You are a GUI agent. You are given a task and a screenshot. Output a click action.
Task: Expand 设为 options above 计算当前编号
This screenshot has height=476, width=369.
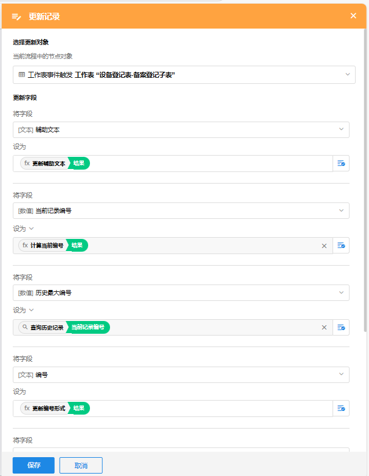click(31, 229)
